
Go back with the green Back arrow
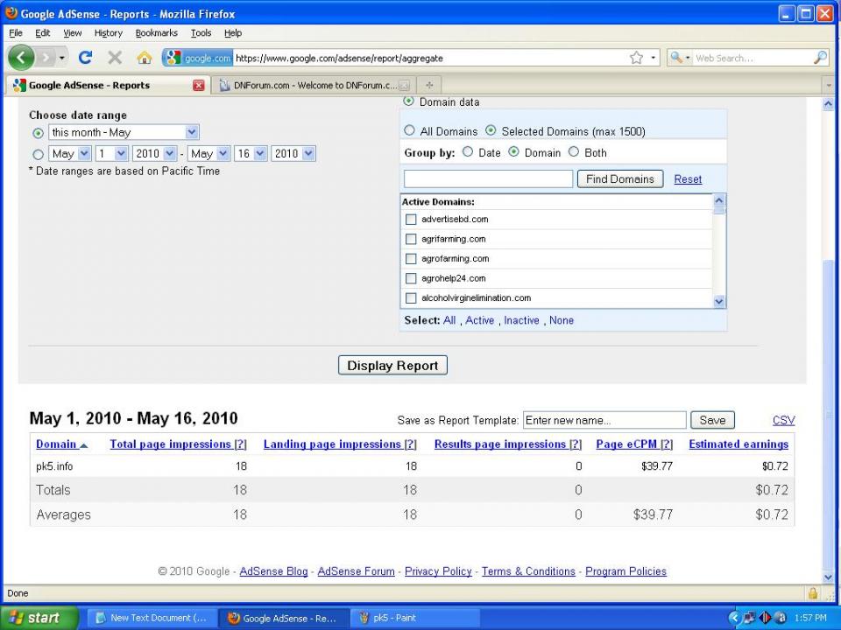tap(21, 58)
